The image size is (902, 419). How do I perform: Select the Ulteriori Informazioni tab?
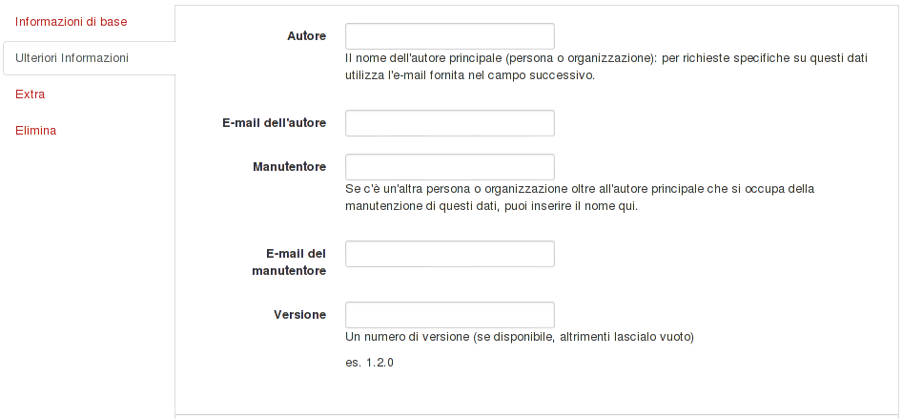coord(72,58)
